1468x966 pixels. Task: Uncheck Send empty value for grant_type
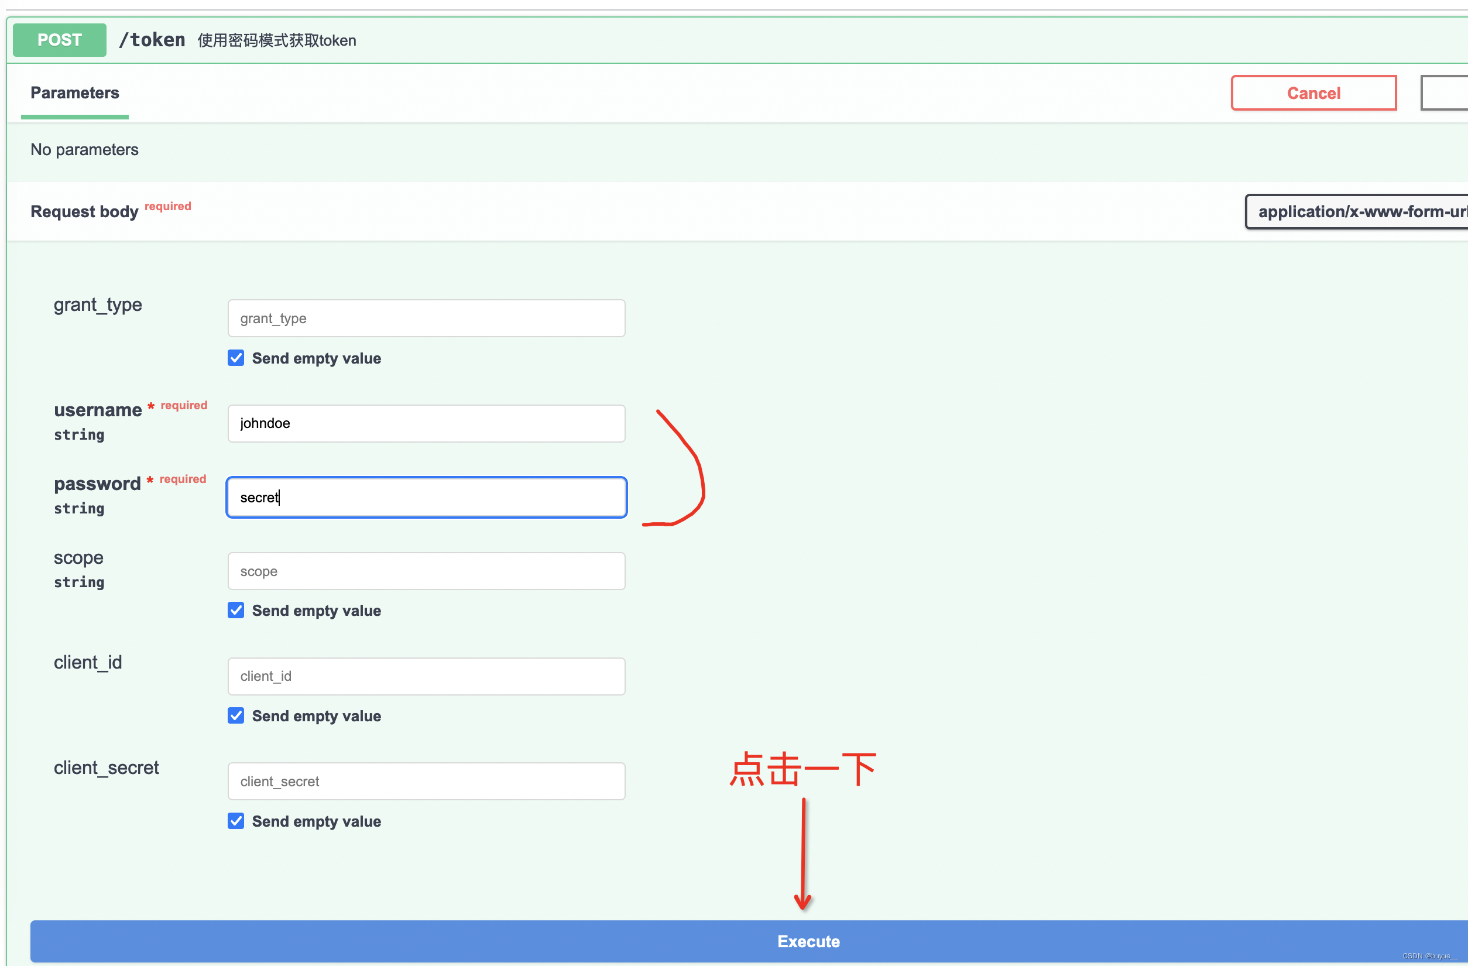click(236, 358)
